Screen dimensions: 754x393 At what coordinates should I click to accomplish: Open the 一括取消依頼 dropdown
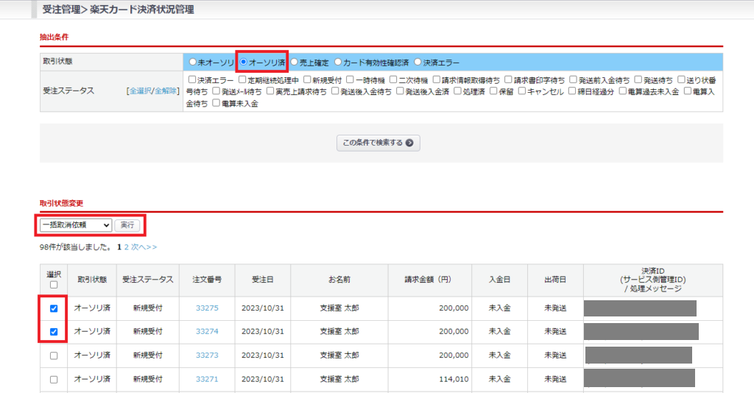76,224
